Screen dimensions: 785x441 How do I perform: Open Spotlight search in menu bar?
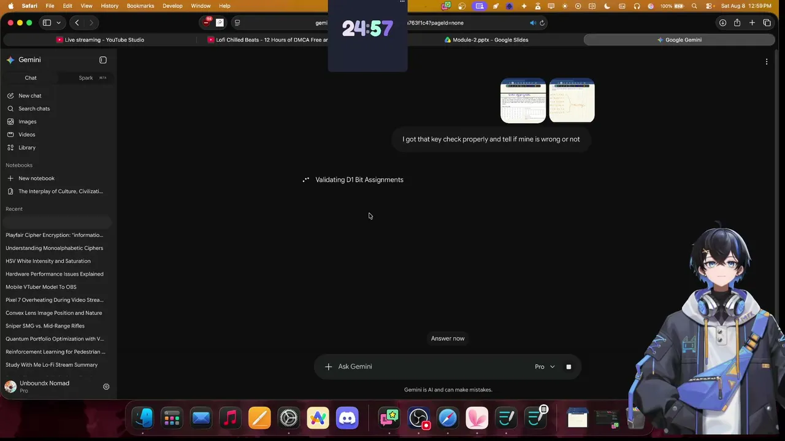[x=694, y=6]
